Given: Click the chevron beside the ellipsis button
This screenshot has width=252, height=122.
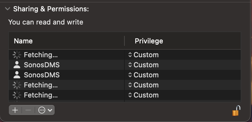Looking at the screenshot, I should coord(50,110).
